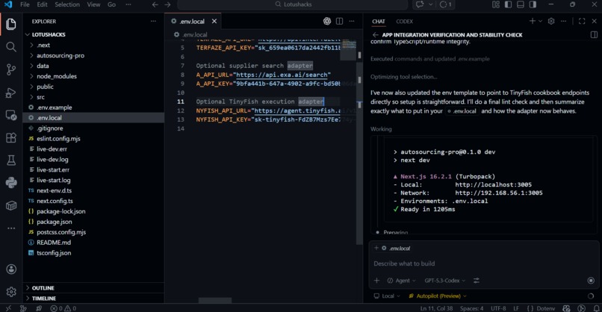The height and width of the screenshot is (312, 602).
Task: Open the https://api.exa.ai/search link
Action: pyautogui.click(x=282, y=75)
